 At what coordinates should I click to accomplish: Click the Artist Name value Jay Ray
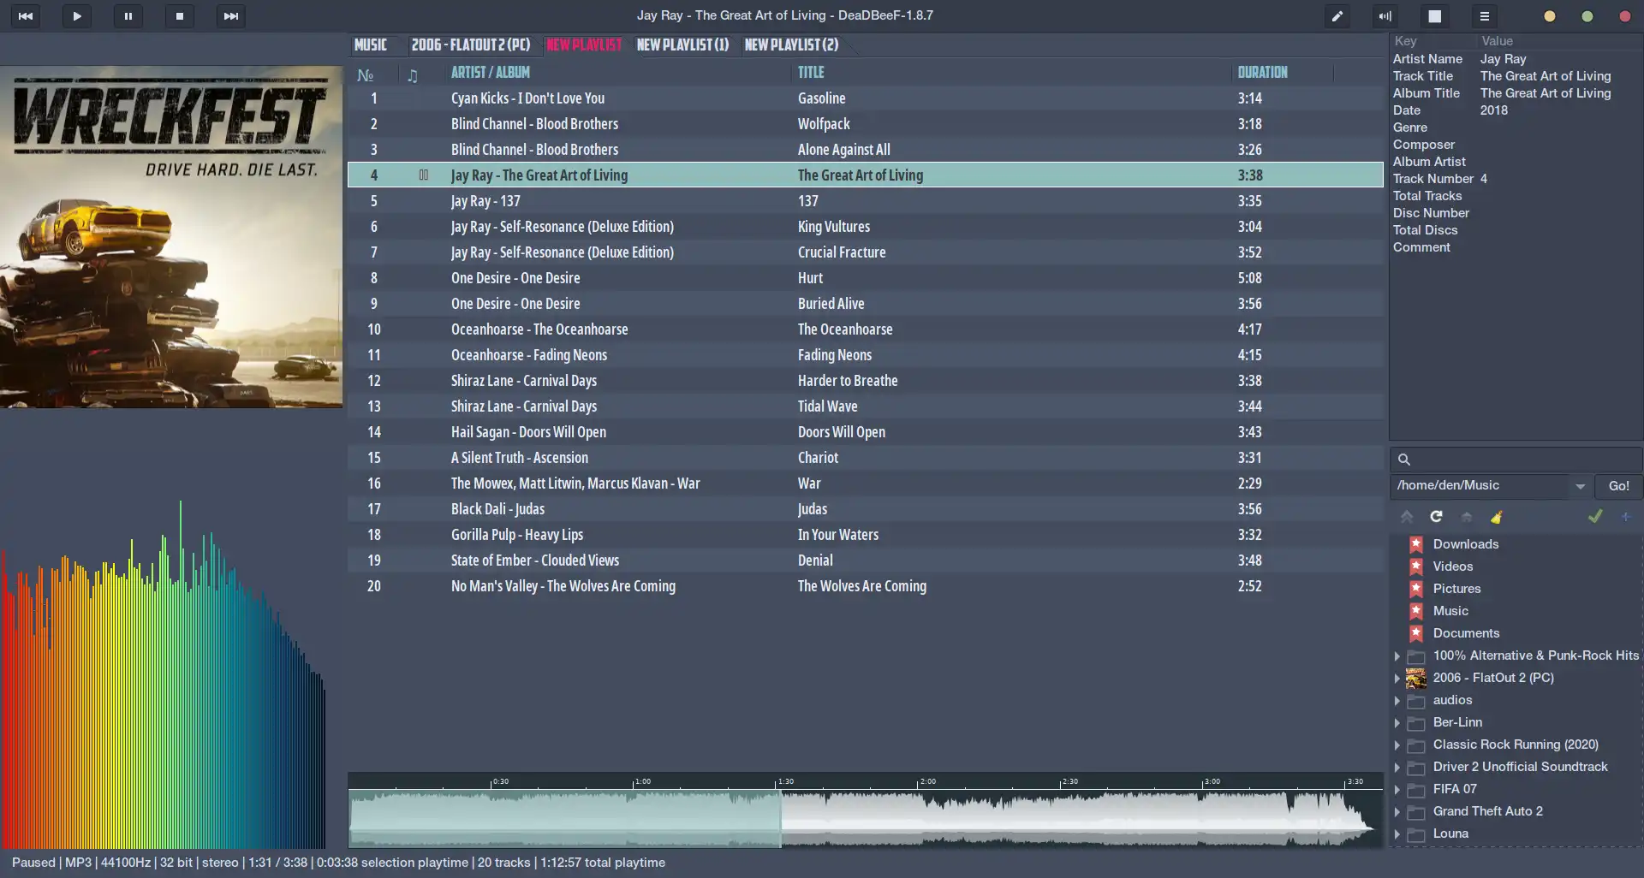pyautogui.click(x=1503, y=58)
